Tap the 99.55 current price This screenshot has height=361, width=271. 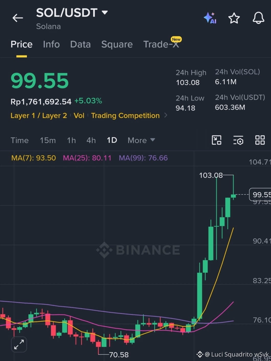point(40,81)
